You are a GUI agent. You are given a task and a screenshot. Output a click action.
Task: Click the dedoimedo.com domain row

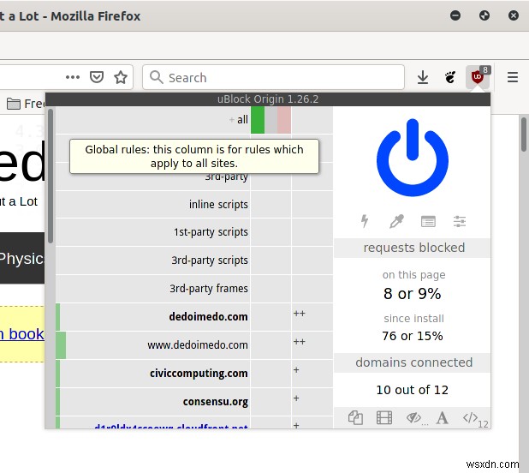153,317
